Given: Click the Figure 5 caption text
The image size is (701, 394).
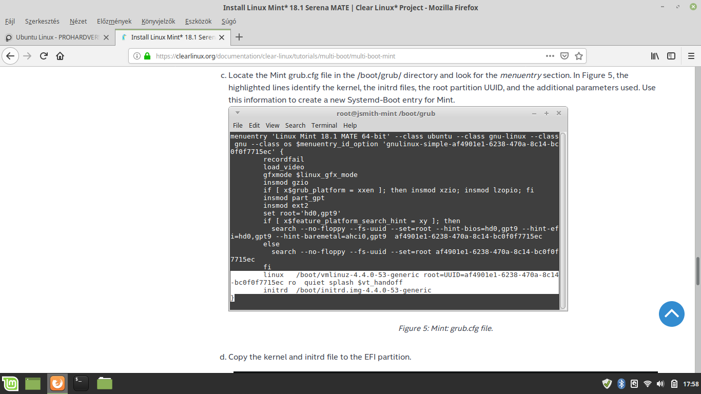Looking at the screenshot, I should [445, 328].
